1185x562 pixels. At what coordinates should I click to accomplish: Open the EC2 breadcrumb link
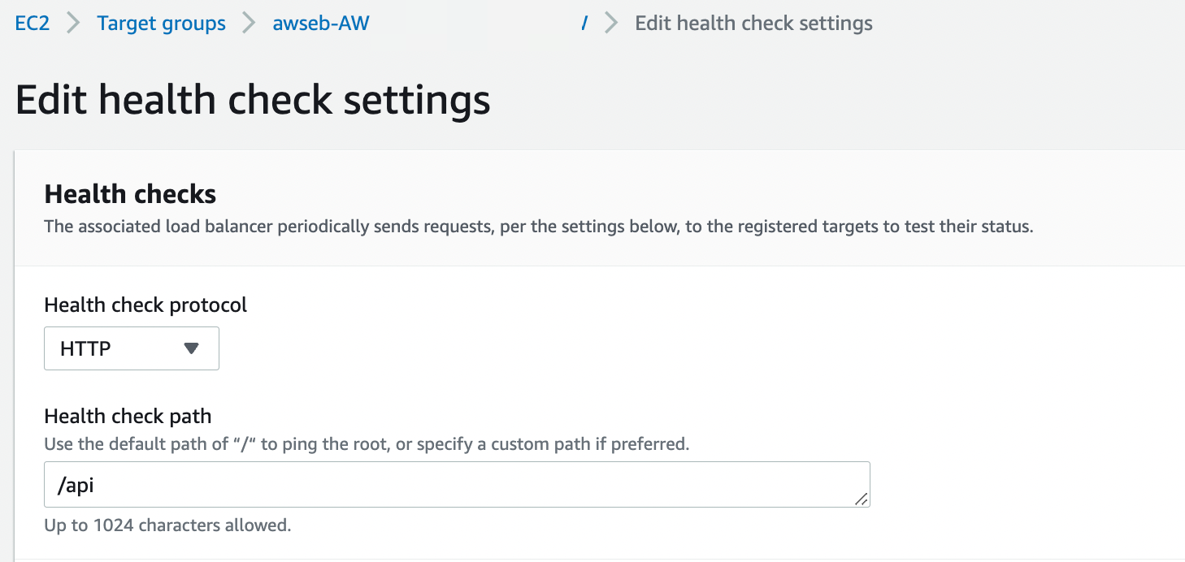click(33, 24)
